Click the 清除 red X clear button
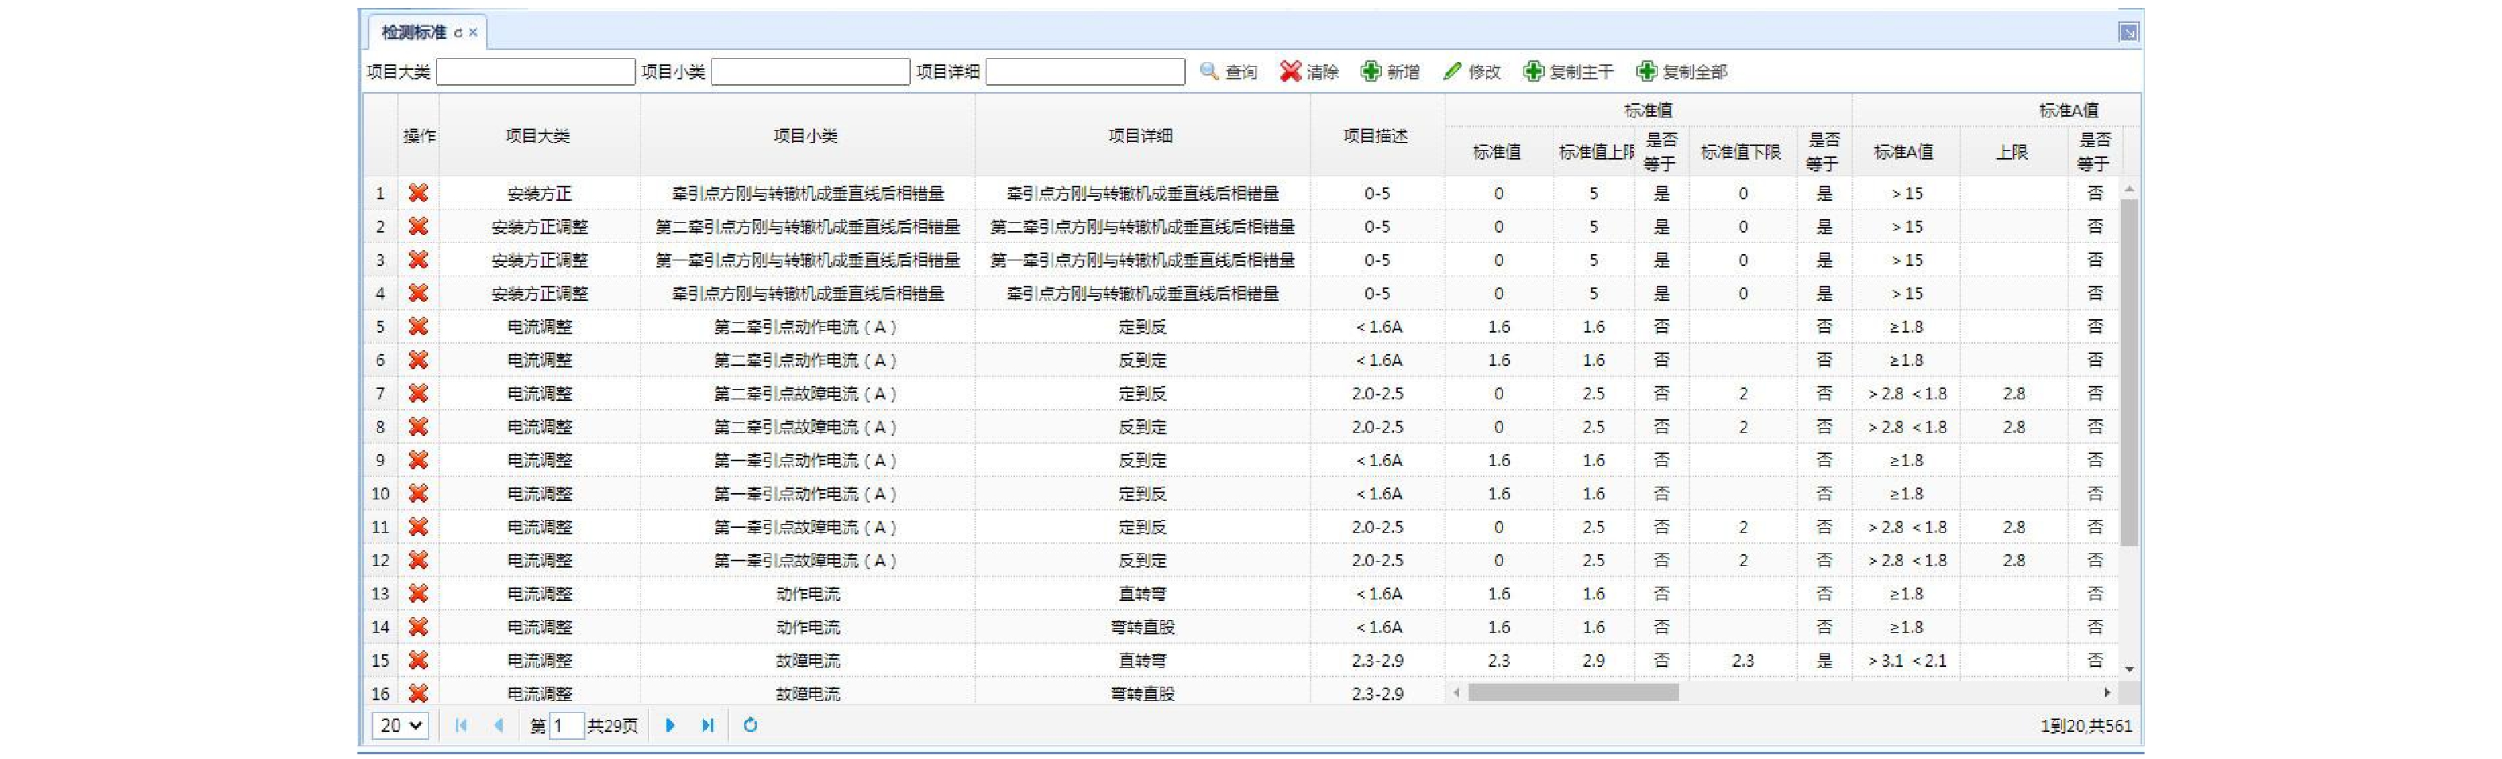This screenshot has height=759, width=2502. [1308, 71]
